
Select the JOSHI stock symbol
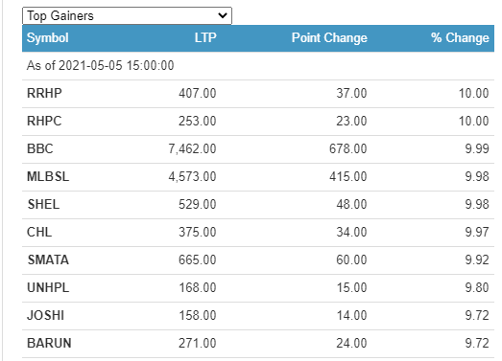point(46,316)
